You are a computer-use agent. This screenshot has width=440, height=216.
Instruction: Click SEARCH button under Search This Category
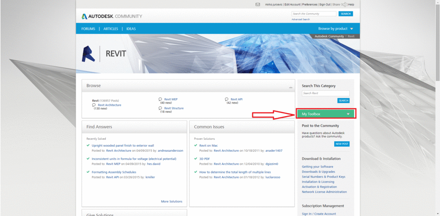point(343,100)
